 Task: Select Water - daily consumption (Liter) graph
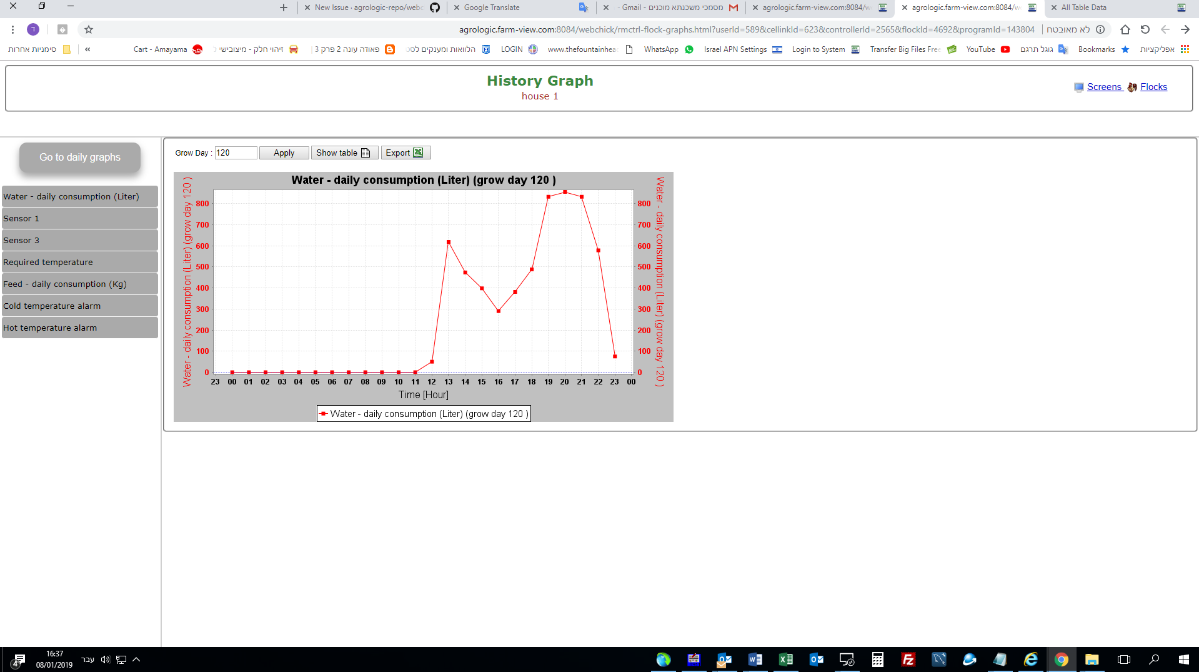point(80,196)
